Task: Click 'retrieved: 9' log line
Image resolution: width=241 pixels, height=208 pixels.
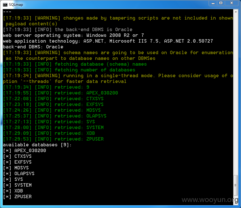Action: click(x=46, y=87)
